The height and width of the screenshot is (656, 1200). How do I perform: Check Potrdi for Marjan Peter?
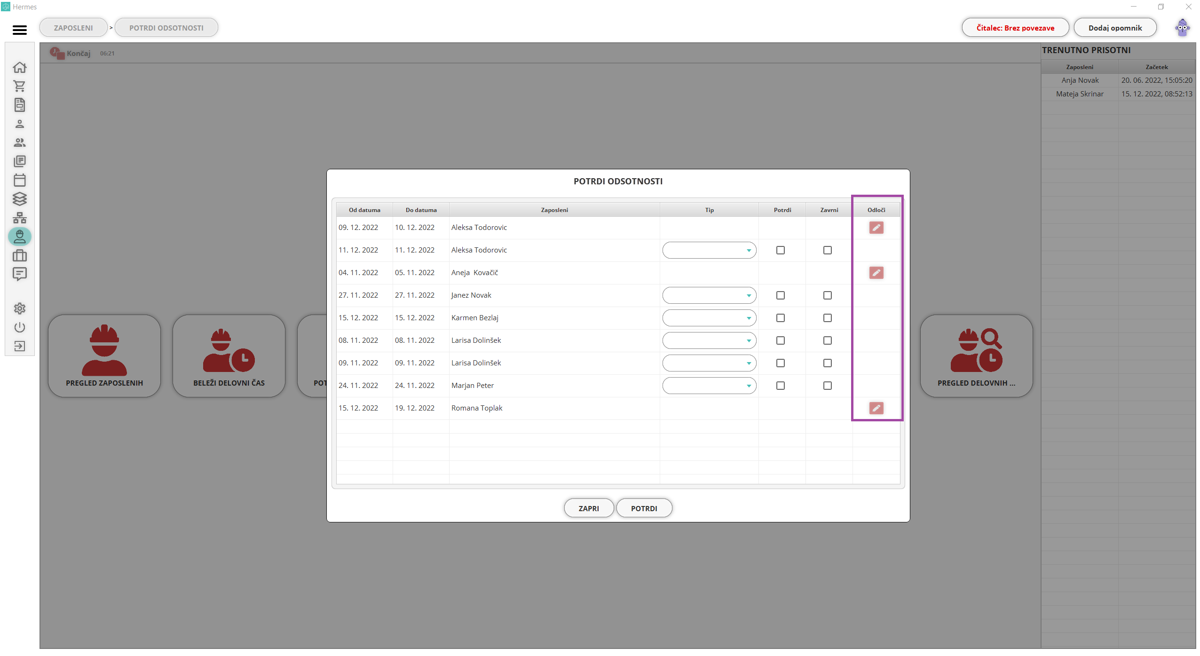pos(781,386)
